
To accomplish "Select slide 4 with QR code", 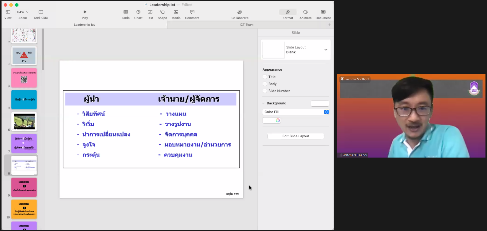I will pos(24,78).
